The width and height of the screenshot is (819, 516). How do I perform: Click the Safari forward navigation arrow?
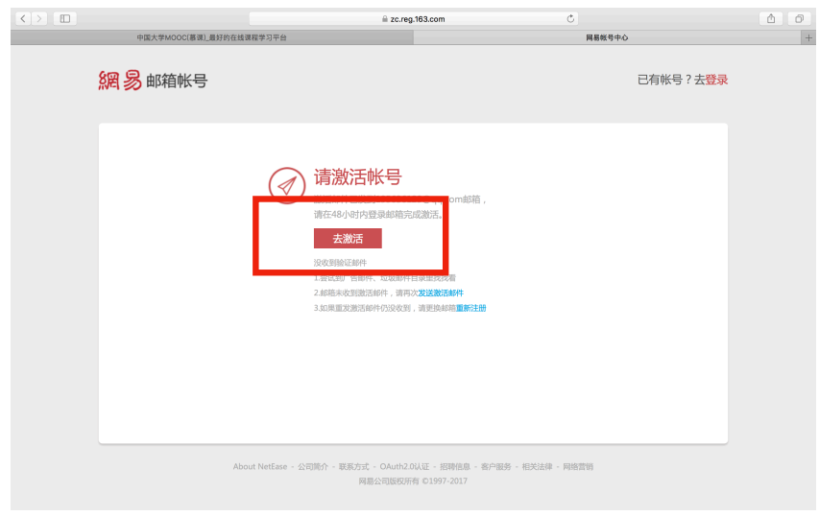pos(38,18)
